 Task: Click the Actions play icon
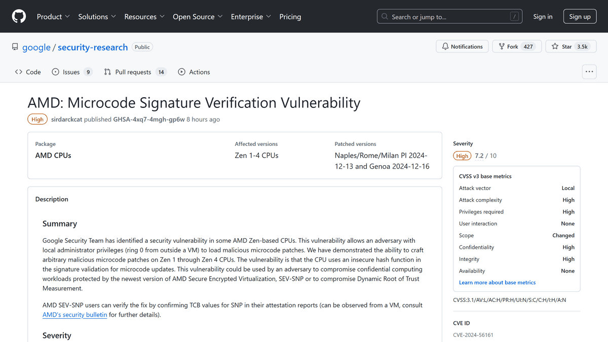click(182, 72)
